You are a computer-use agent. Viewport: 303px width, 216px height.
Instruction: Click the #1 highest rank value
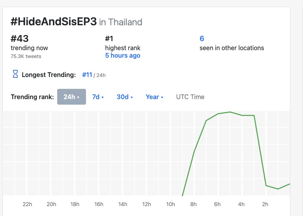click(x=109, y=38)
